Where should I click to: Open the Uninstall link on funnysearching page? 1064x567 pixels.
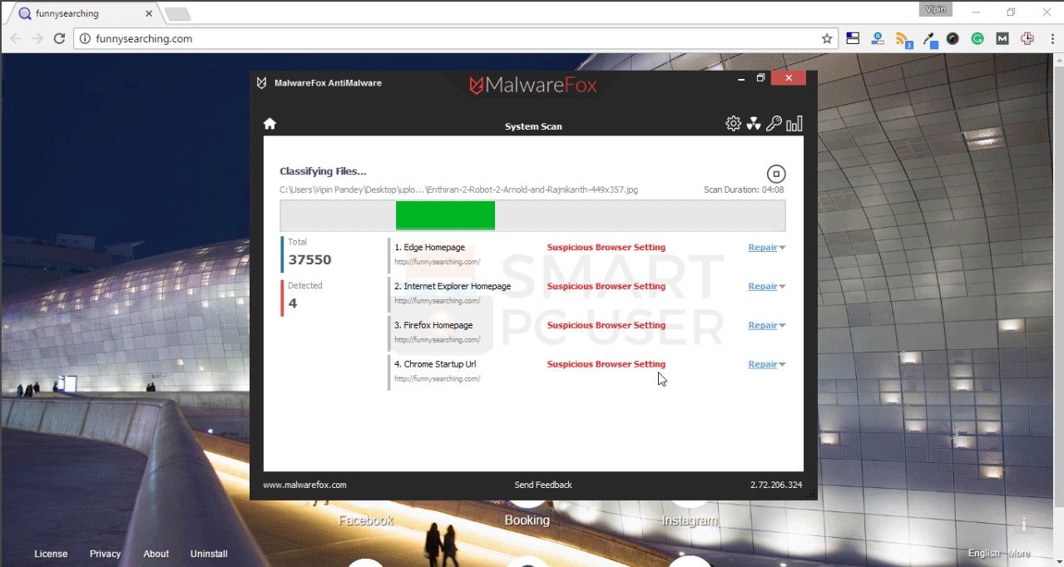209,554
